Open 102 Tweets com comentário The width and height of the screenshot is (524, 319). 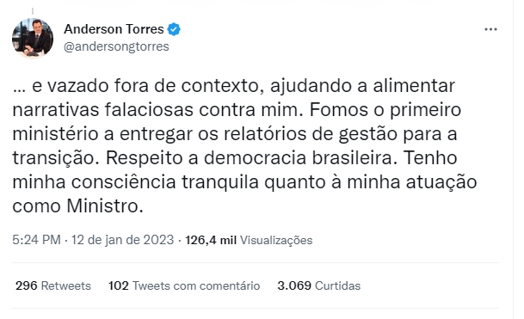[184, 286]
